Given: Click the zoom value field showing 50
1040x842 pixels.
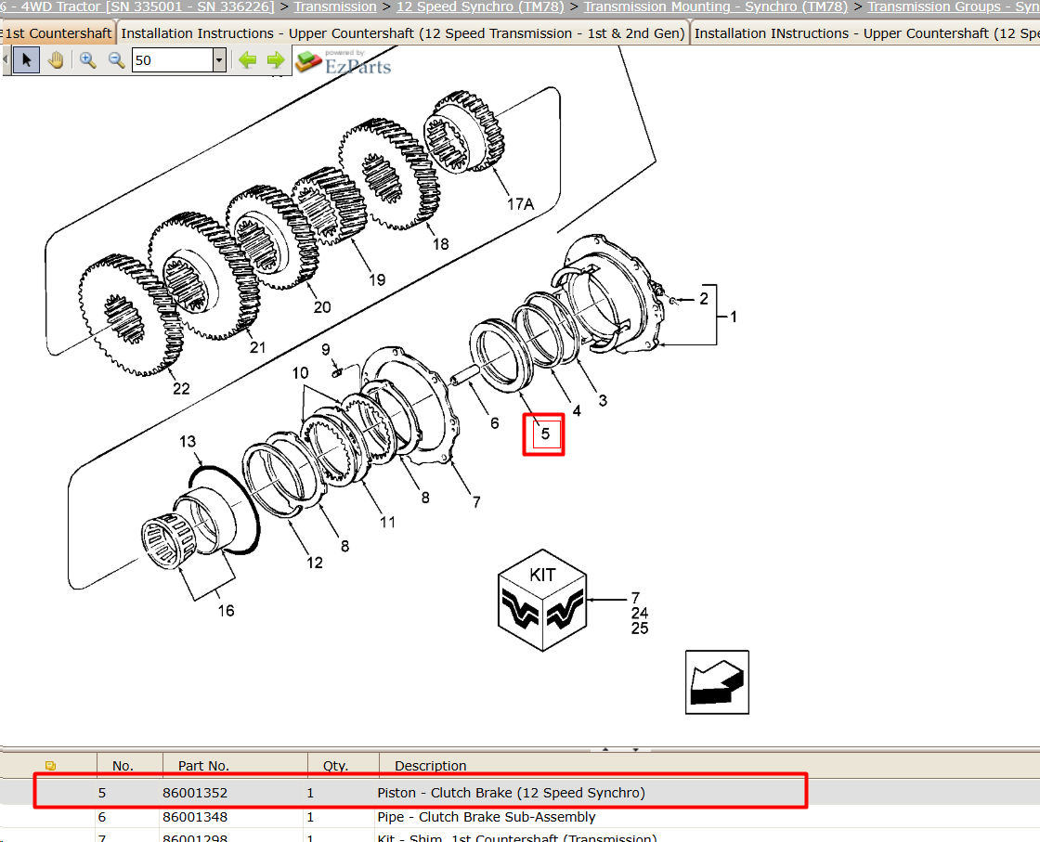Looking at the screenshot, I should [173, 60].
